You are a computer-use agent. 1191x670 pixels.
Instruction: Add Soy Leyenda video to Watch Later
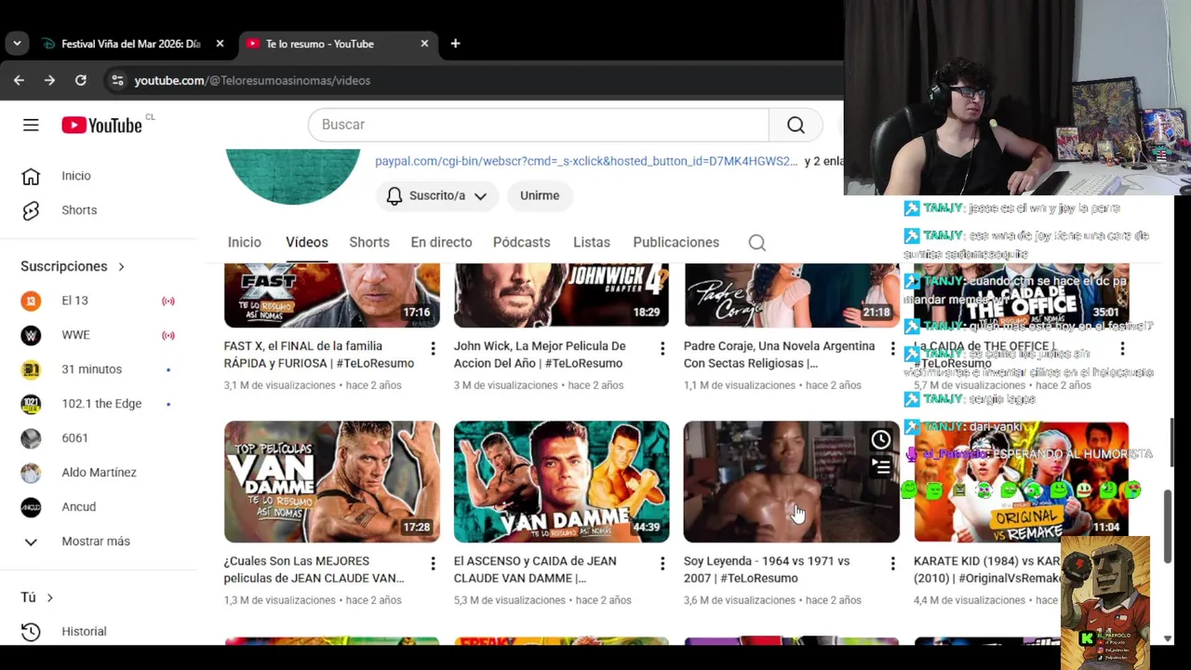880,440
